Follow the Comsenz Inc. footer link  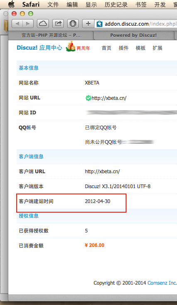tap(162, 283)
